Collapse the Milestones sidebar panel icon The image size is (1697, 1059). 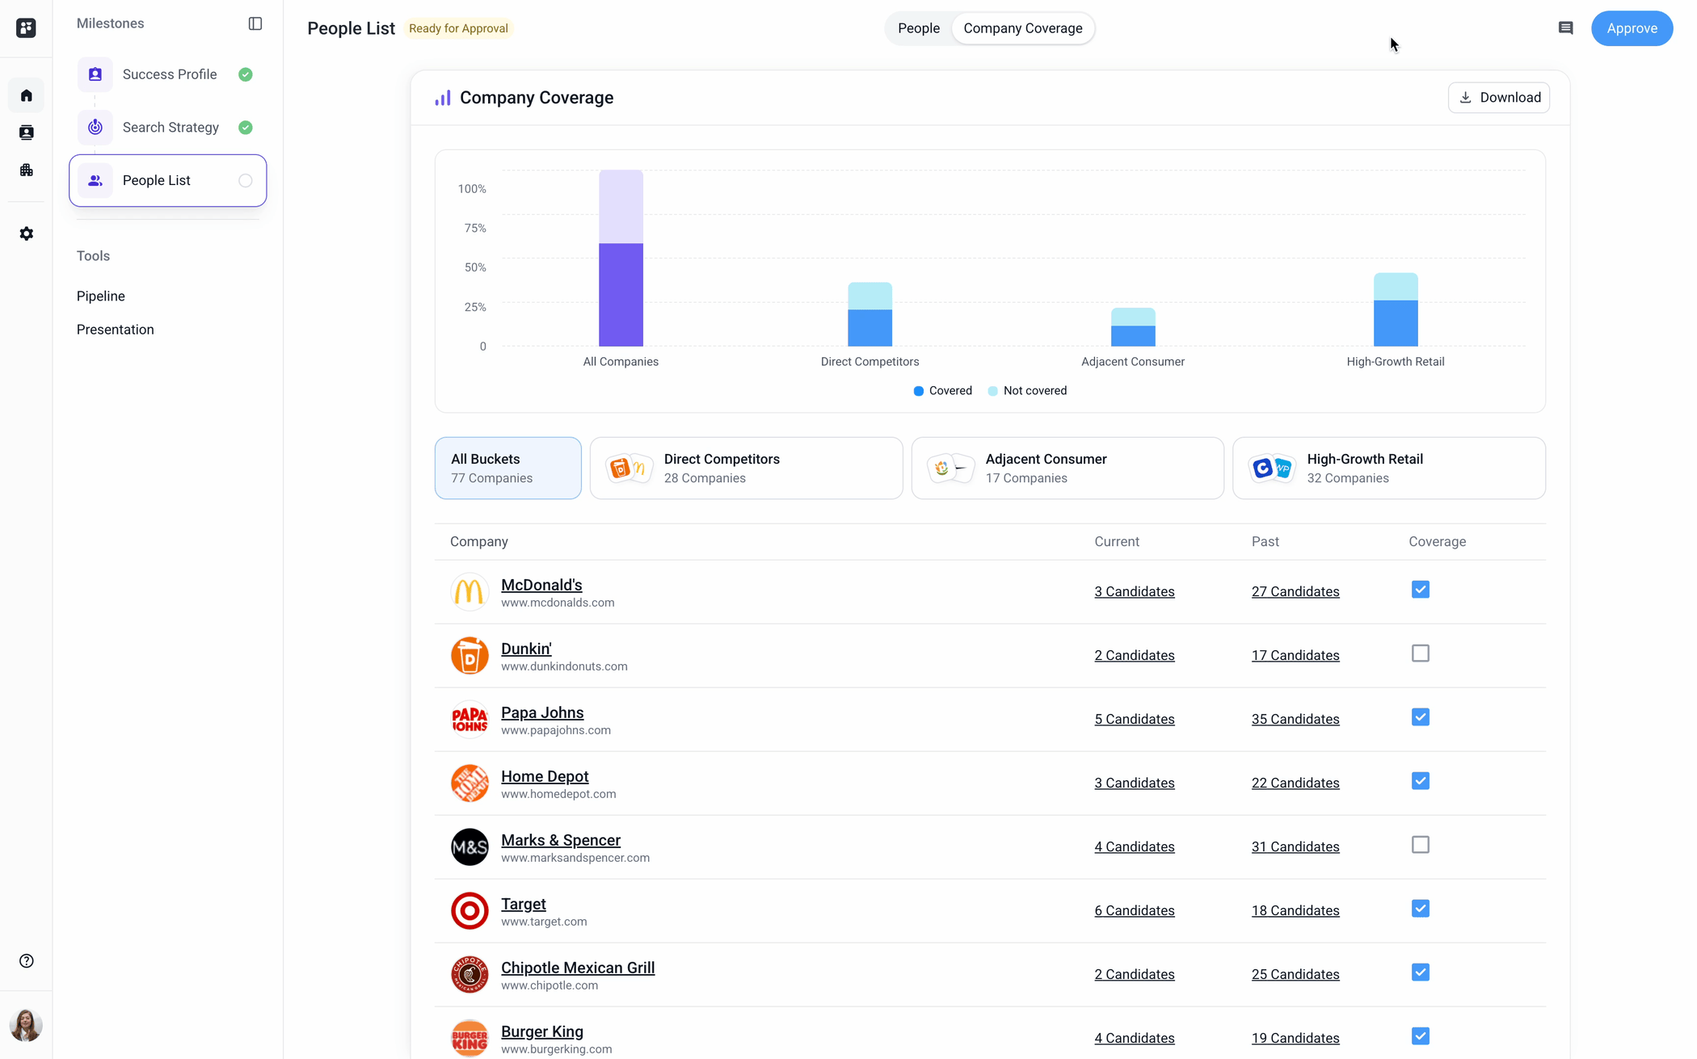click(255, 23)
